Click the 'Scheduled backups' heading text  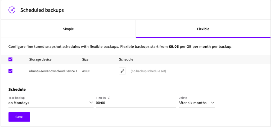42,10
